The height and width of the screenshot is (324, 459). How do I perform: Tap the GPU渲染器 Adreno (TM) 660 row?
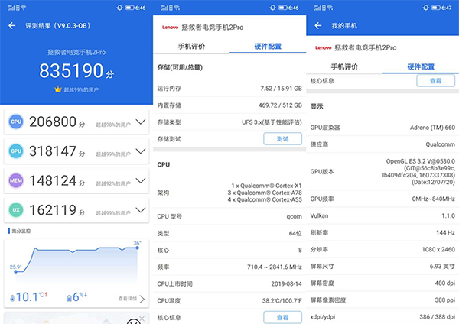(x=382, y=128)
